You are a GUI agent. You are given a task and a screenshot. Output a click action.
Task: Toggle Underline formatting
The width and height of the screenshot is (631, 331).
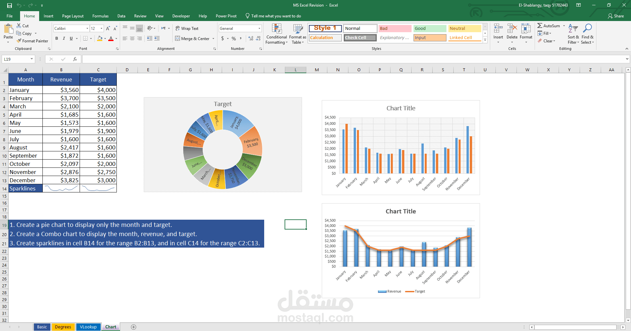(x=71, y=38)
